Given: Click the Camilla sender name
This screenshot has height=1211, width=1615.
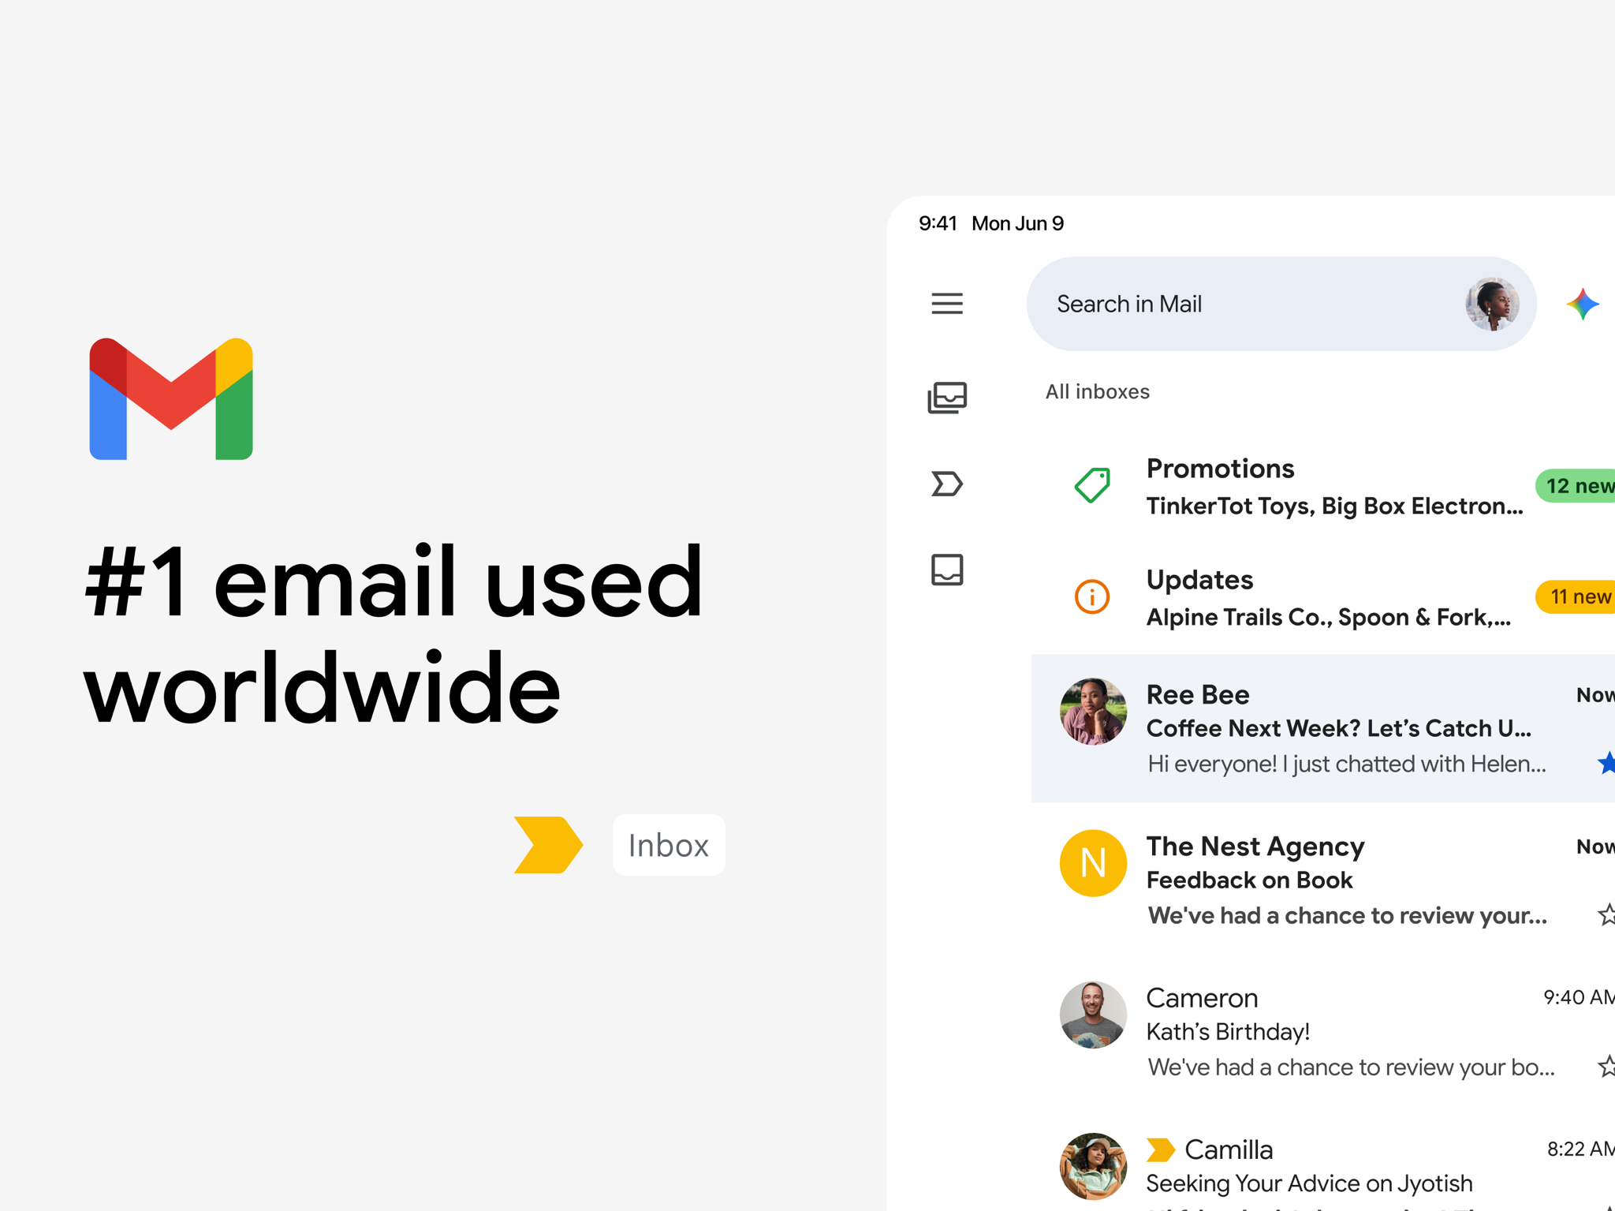Looking at the screenshot, I should 1229,1149.
